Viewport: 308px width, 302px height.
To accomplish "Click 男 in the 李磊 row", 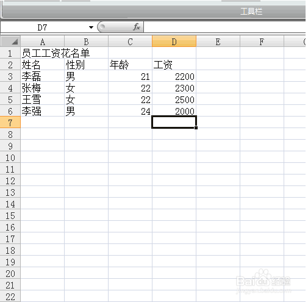I will tap(87, 76).
